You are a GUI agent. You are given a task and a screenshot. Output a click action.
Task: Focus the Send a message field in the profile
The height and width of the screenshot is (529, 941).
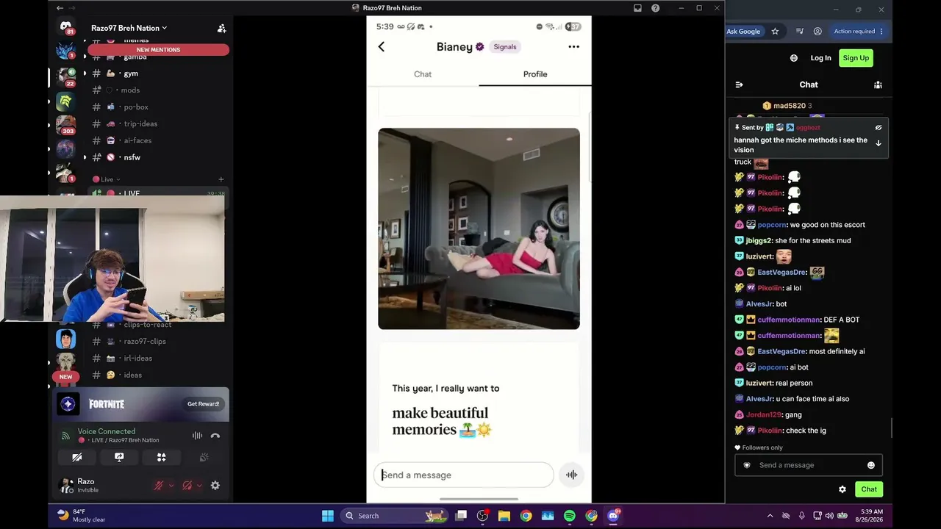(x=464, y=475)
